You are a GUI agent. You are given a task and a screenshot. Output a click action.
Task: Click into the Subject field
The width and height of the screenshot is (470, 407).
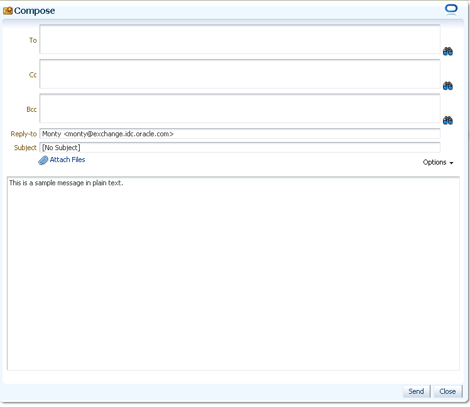pyautogui.click(x=240, y=148)
